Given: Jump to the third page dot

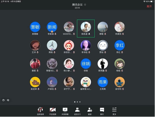Looking at the screenshot, I should tap(80, 102).
